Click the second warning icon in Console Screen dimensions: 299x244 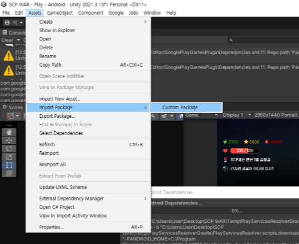(x=9, y=70)
